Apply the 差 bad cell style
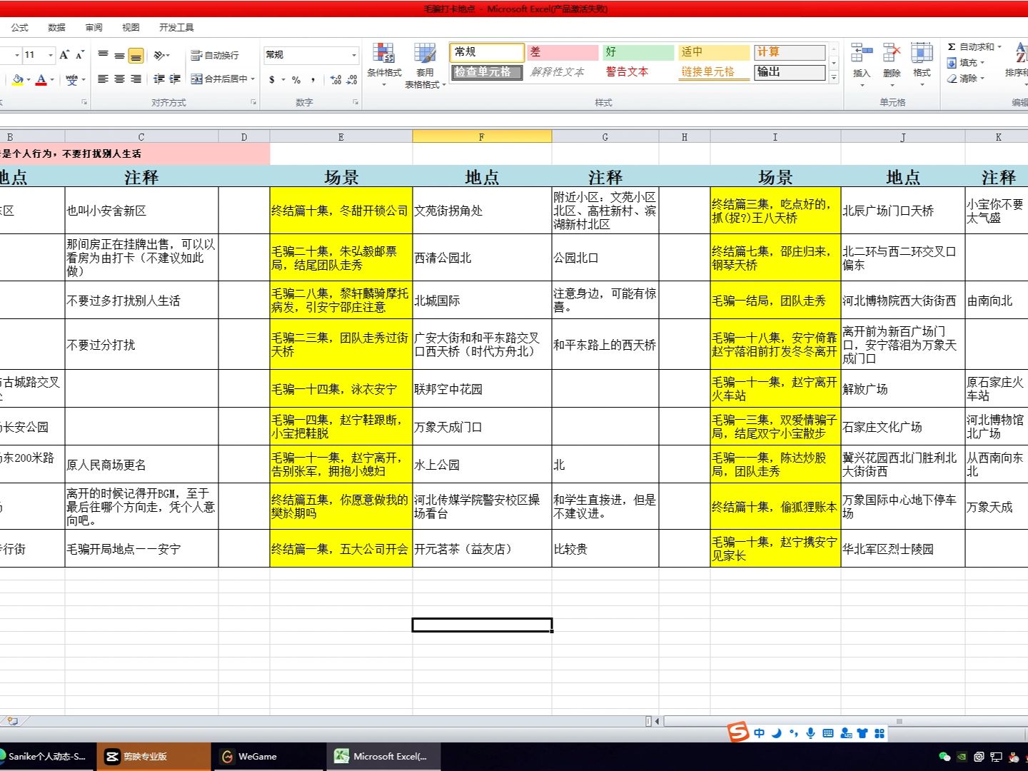1028x771 pixels. coord(563,52)
